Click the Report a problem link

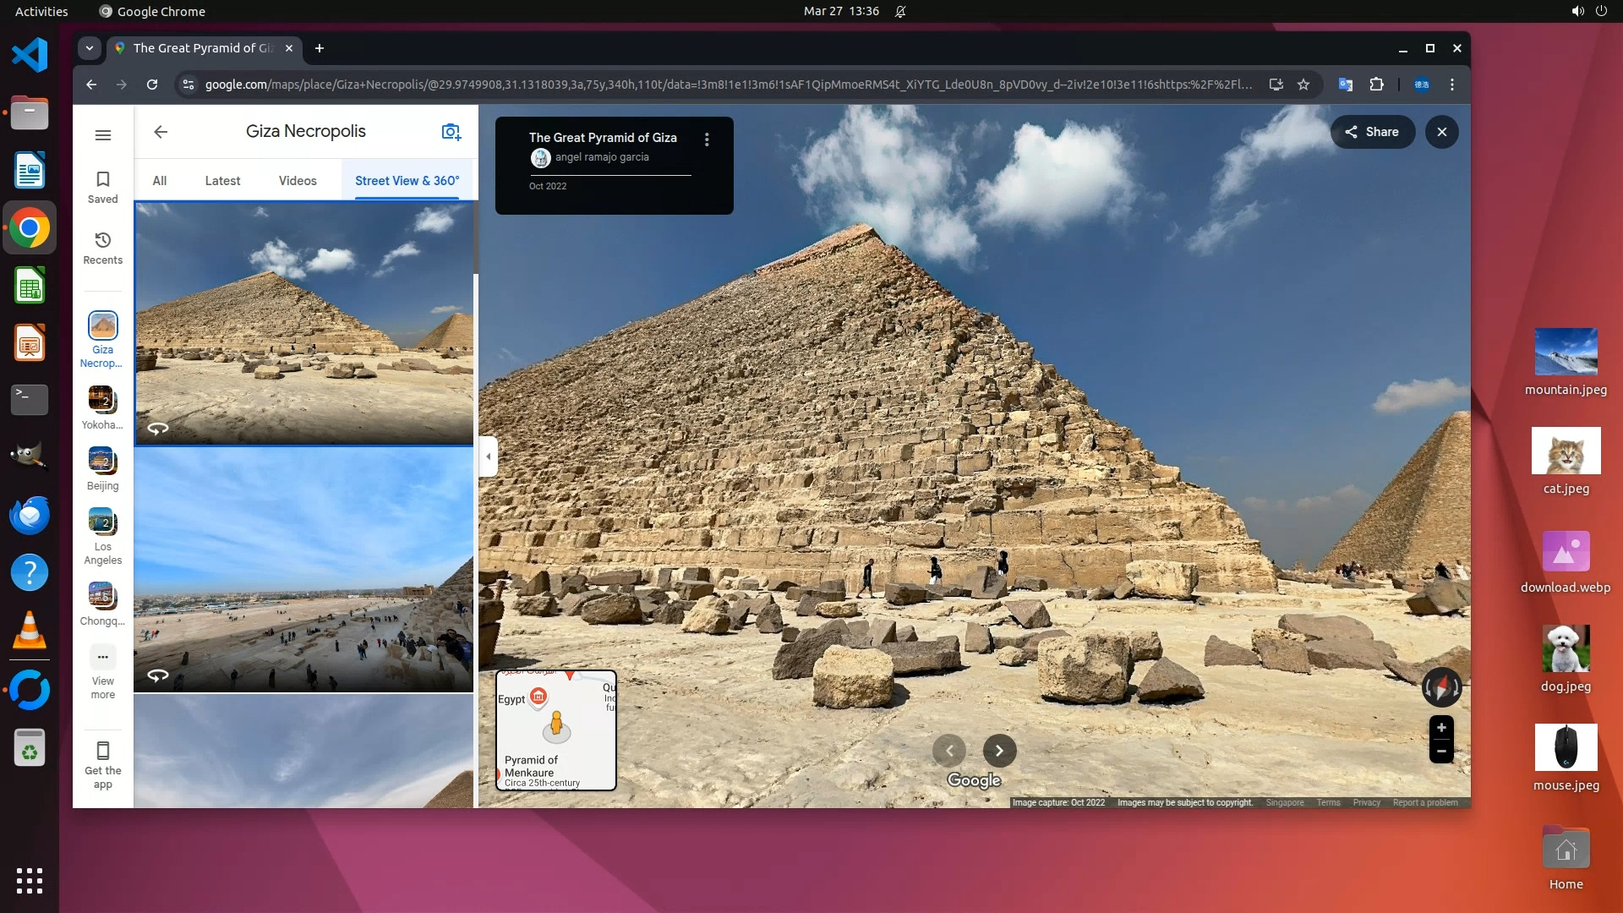point(1424,802)
